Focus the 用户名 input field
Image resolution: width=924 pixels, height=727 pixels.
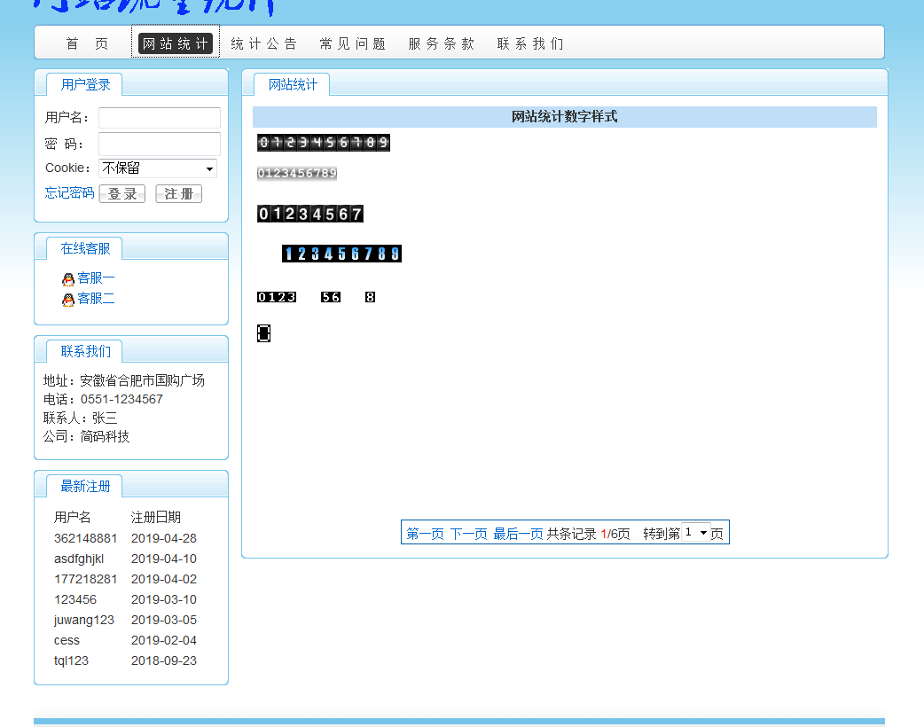[x=160, y=118]
